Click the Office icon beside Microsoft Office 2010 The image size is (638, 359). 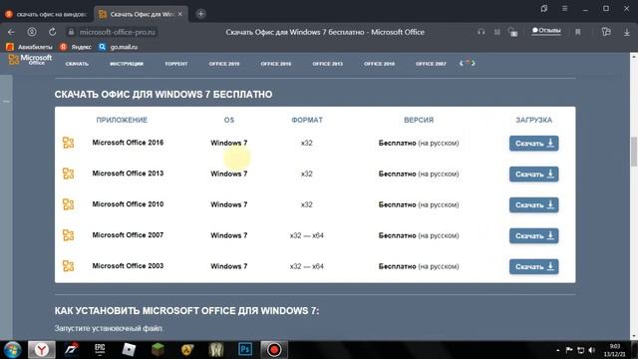69,204
